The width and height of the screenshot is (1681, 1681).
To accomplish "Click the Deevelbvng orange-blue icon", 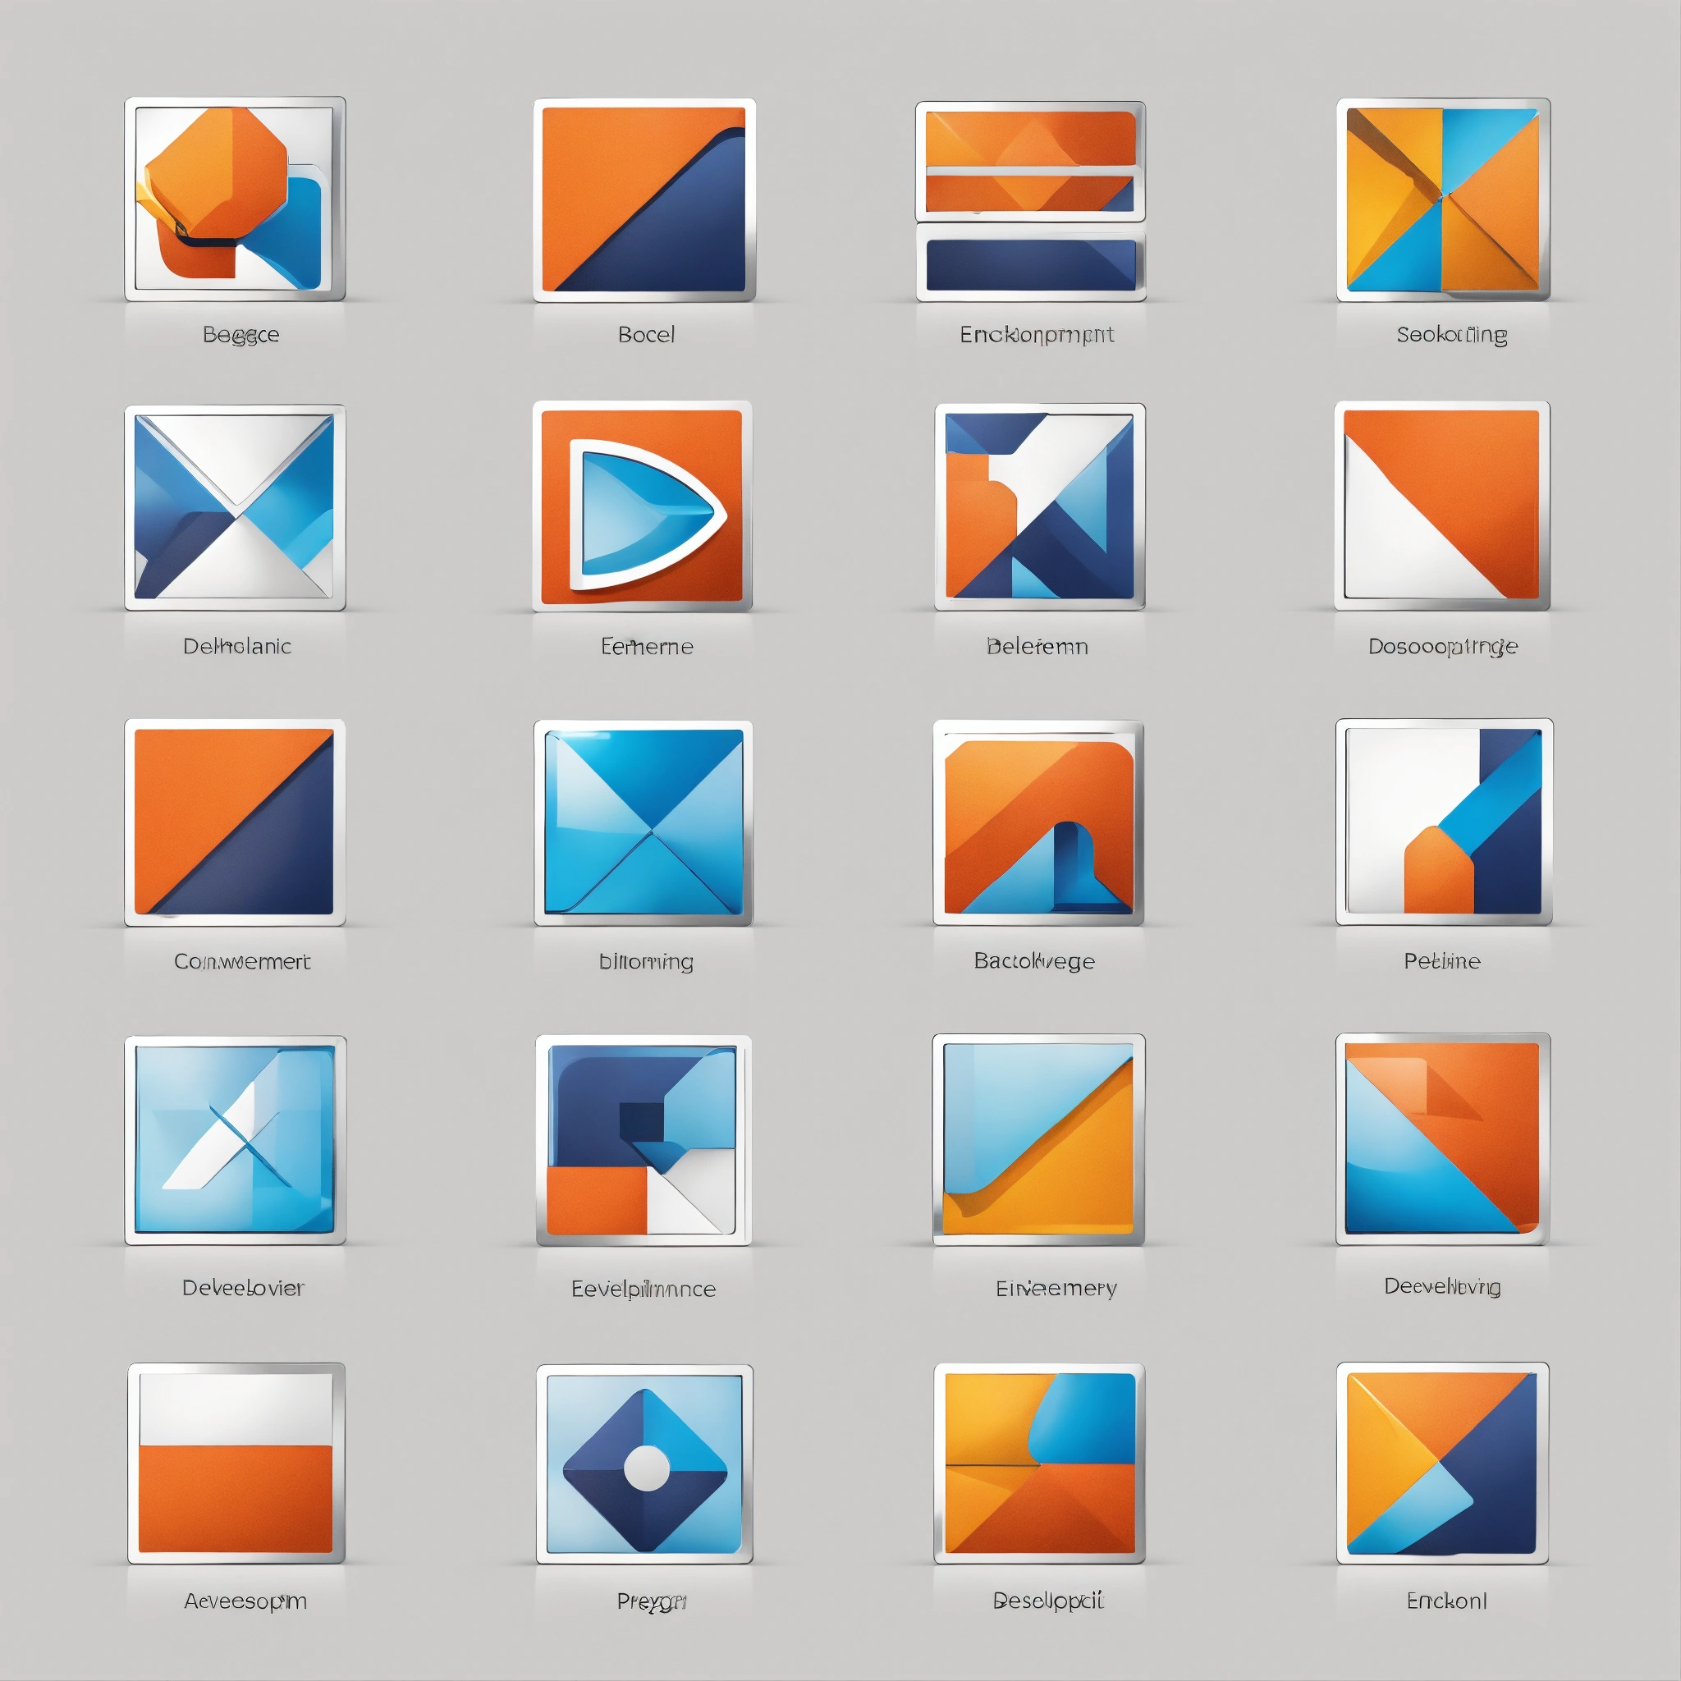I will coord(1443,1139).
